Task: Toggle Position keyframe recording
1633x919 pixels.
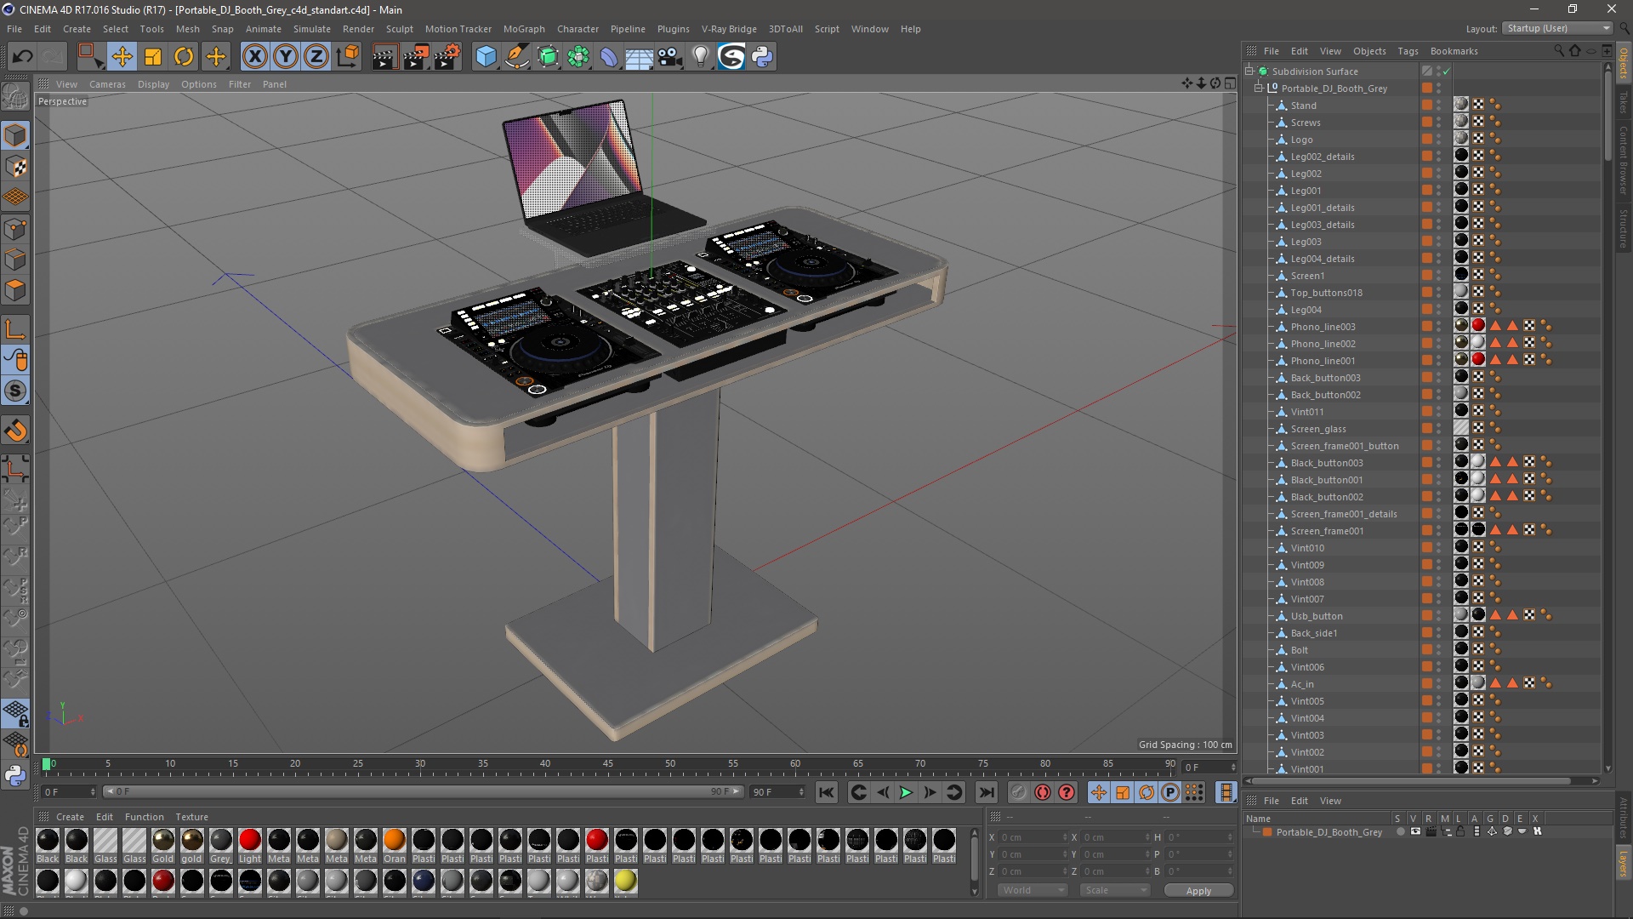Action: coord(1099,792)
